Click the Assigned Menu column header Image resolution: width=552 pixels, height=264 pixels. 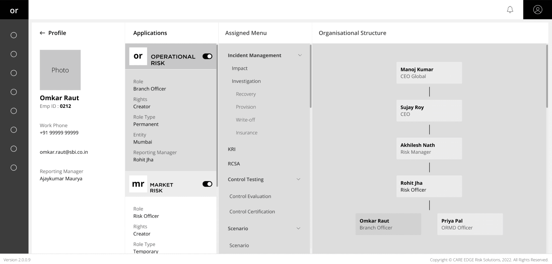click(x=246, y=33)
